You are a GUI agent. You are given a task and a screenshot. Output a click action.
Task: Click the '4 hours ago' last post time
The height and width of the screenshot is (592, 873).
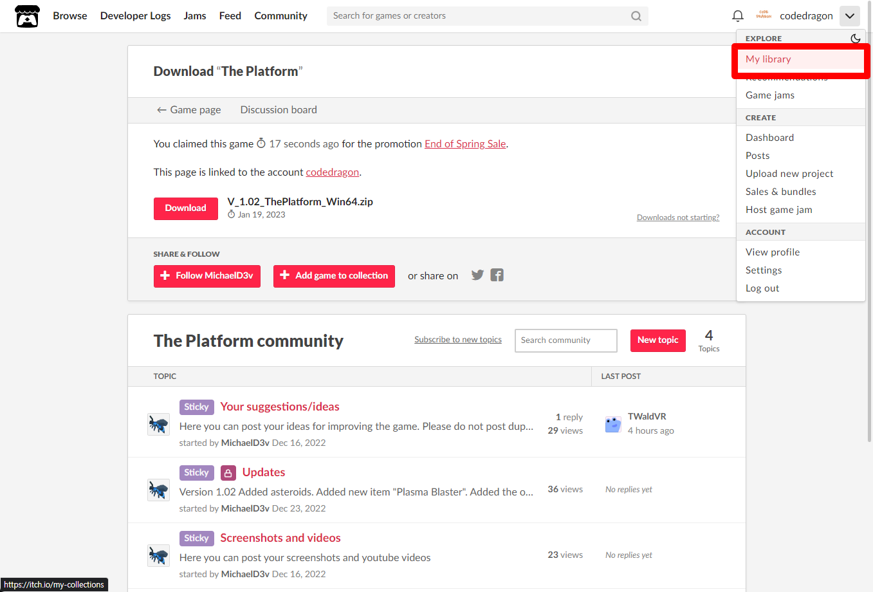click(650, 431)
